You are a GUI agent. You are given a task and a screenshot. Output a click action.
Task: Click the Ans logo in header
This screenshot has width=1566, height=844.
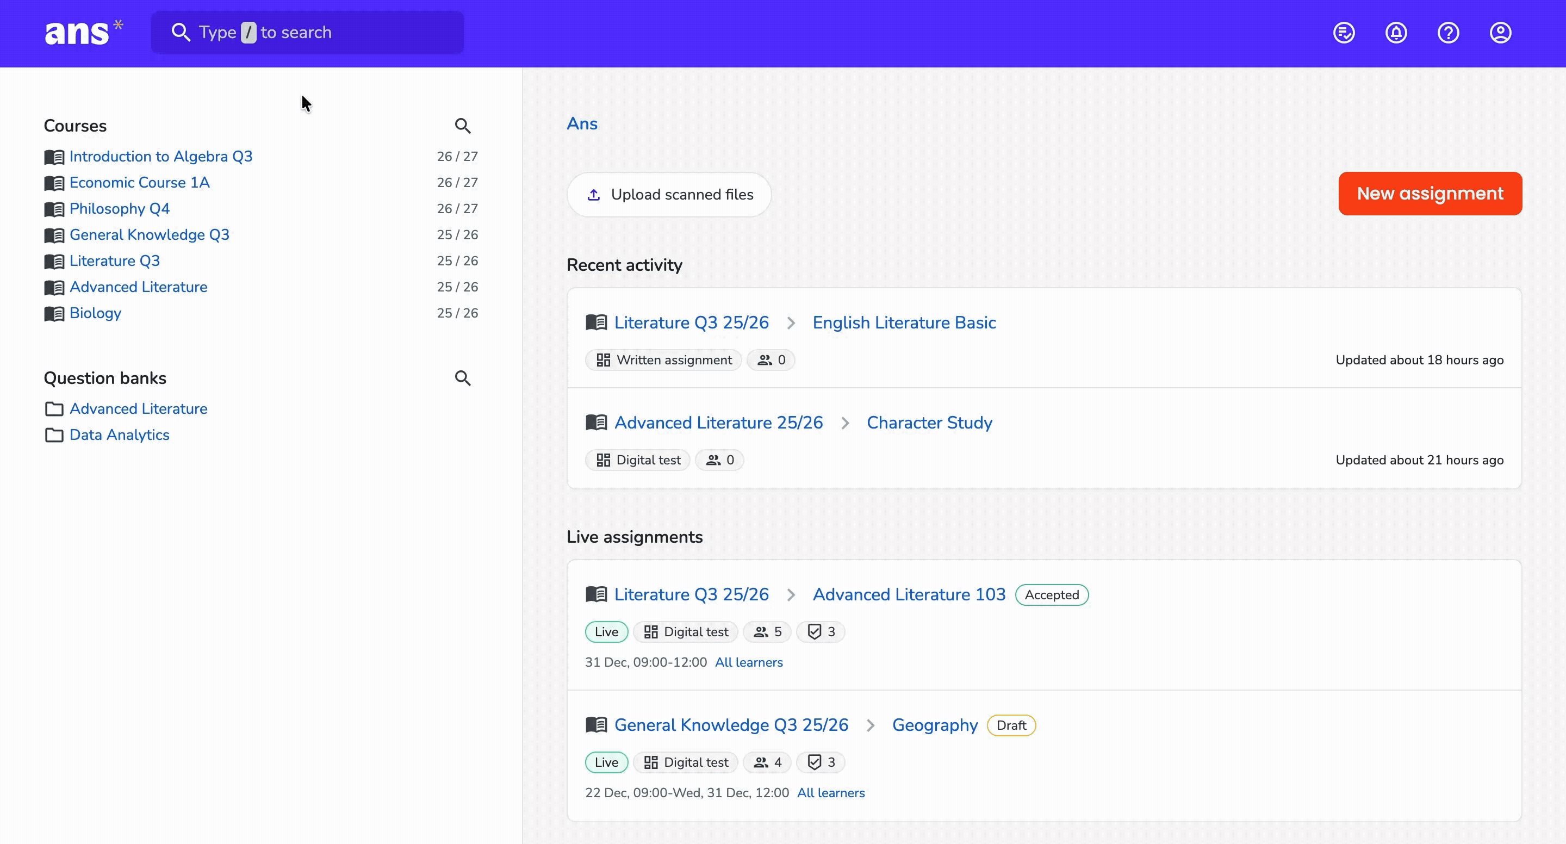[84, 33]
